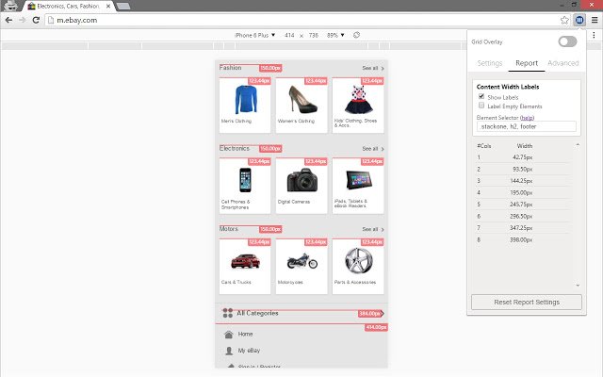Click the device height field 736
This screenshot has height=377, width=603.
click(x=314, y=35)
